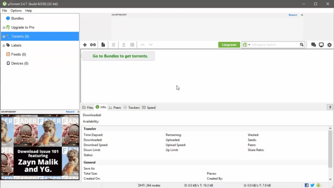Close the sidebar advertisement
This screenshot has height=188, width=334.
[x=78, y=112]
